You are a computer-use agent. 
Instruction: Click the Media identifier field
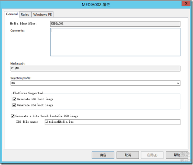[115, 24]
